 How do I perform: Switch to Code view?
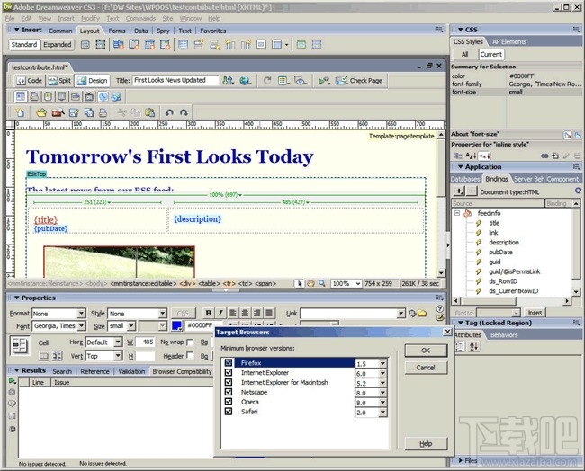click(x=29, y=81)
